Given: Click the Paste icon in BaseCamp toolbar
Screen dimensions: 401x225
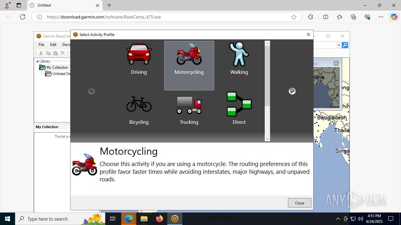Looking at the screenshot, I should coord(55,53).
